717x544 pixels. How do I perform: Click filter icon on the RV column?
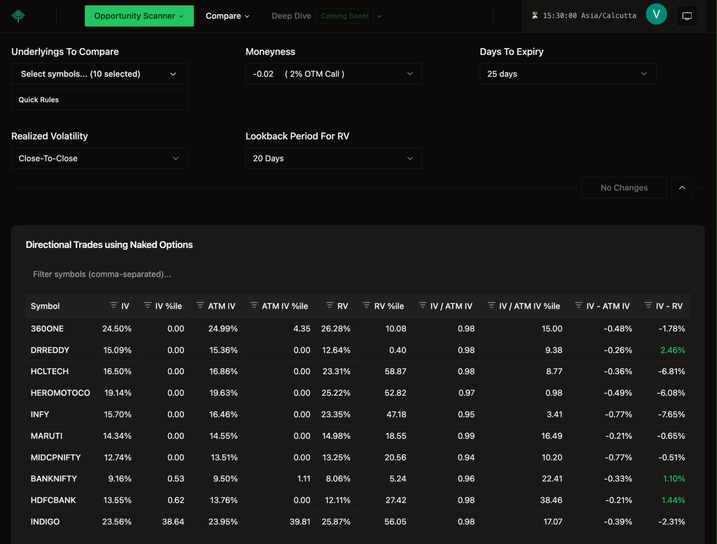point(329,305)
